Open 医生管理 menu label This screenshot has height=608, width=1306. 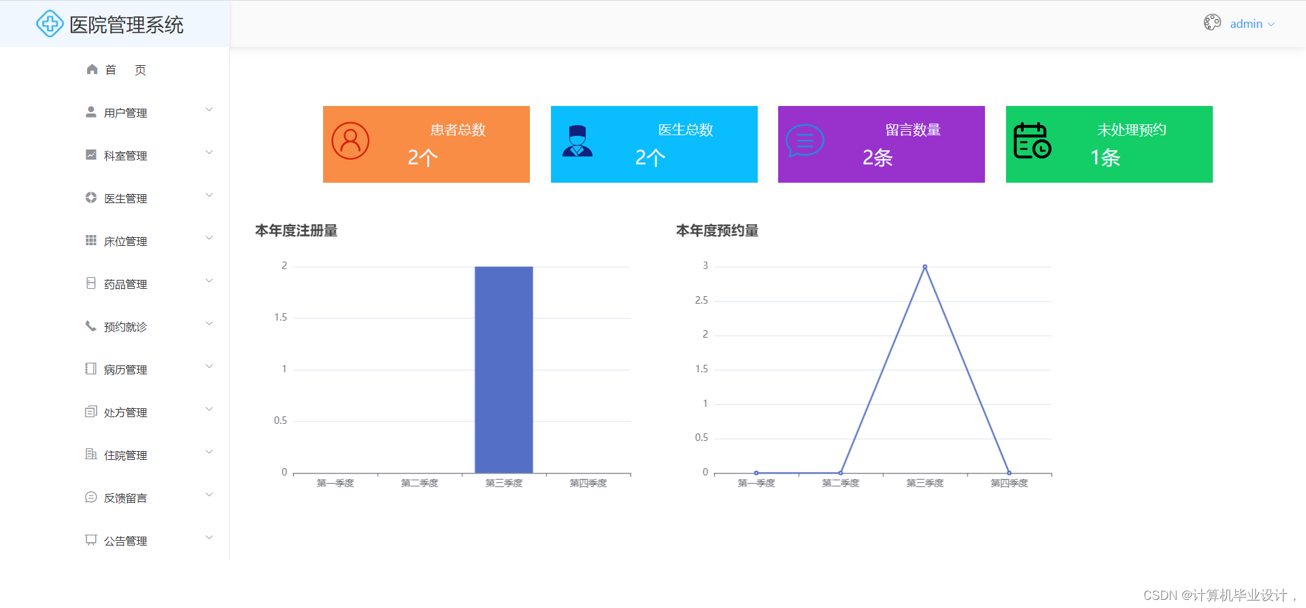click(x=126, y=198)
